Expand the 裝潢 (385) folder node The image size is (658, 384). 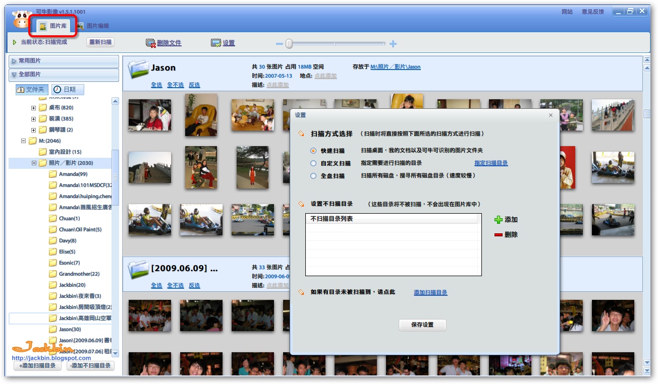34,119
